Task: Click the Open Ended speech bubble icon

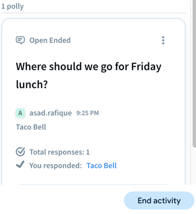Action: click(20, 40)
